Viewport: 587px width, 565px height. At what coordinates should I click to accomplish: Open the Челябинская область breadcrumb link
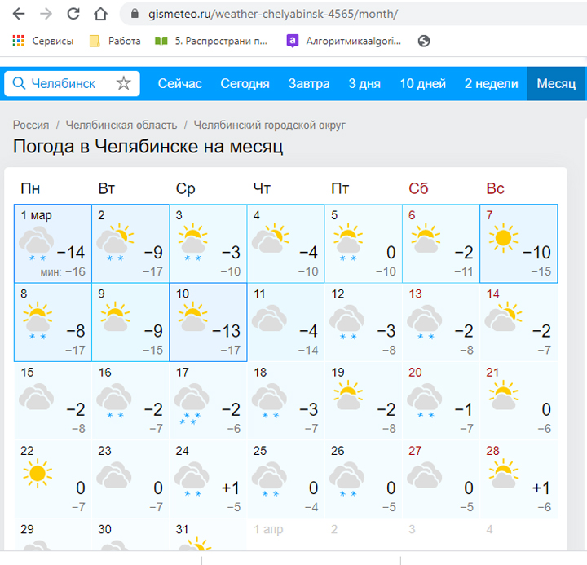pos(121,125)
